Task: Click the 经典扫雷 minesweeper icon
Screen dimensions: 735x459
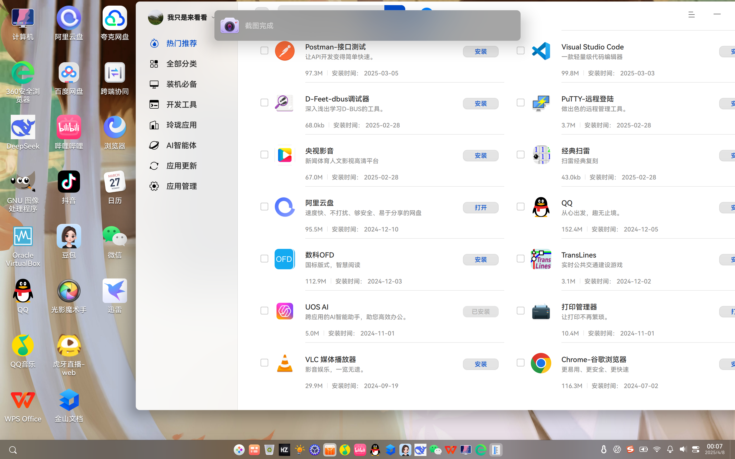Action: (x=541, y=155)
